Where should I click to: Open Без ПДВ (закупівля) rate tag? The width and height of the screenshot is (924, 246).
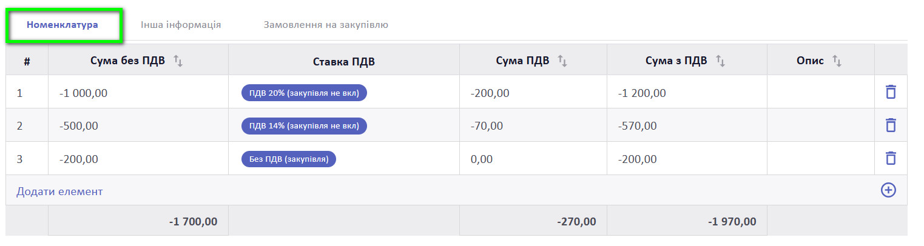288,159
